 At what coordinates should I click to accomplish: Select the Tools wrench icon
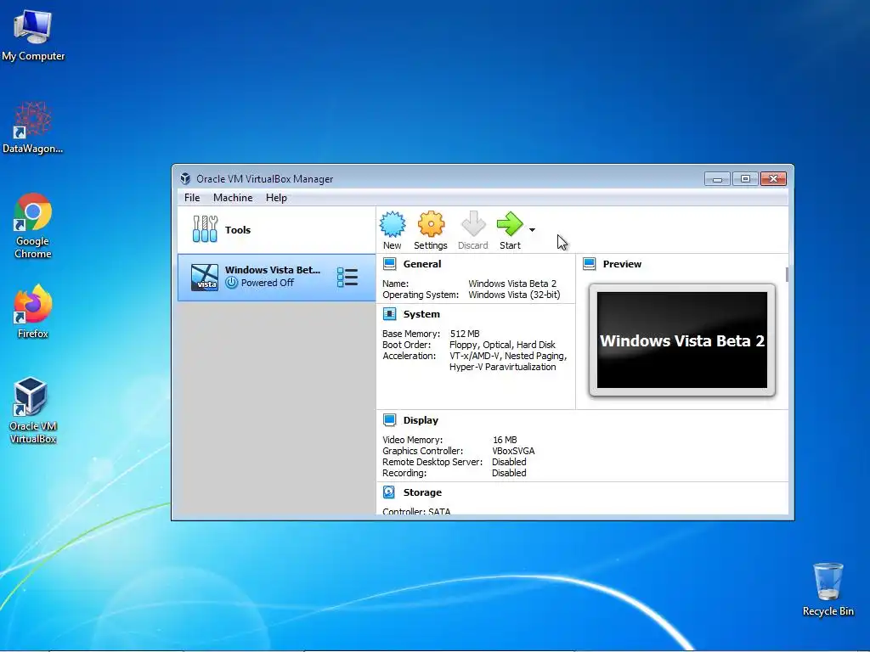click(x=205, y=229)
